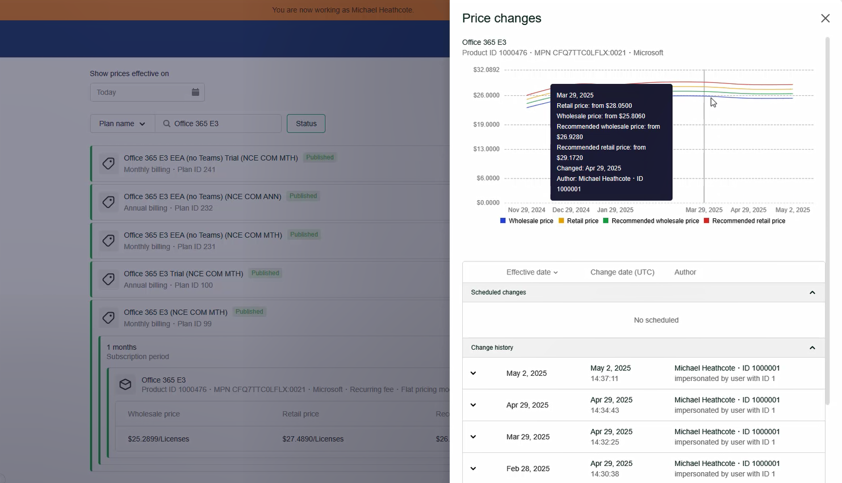Click the Nov 29, 2024 chart axis label
Image resolution: width=842 pixels, height=483 pixels.
tap(526, 210)
